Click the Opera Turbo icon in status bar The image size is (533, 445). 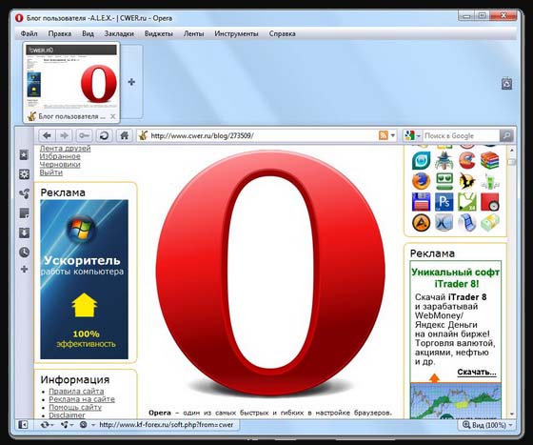(x=84, y=425)
